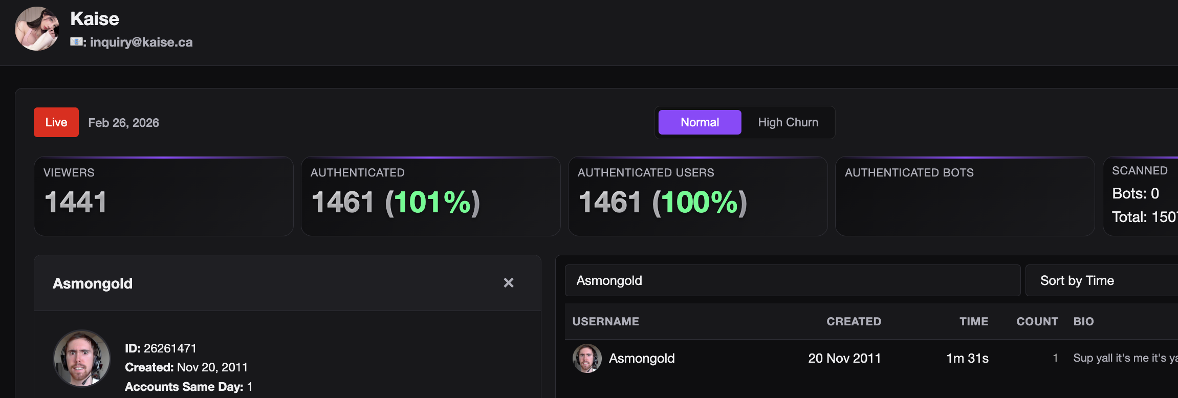The width and height of the screenshot is (1178, 398).
Task: Click the 20 Nov 2011 created cell
Action: point(844,358)
